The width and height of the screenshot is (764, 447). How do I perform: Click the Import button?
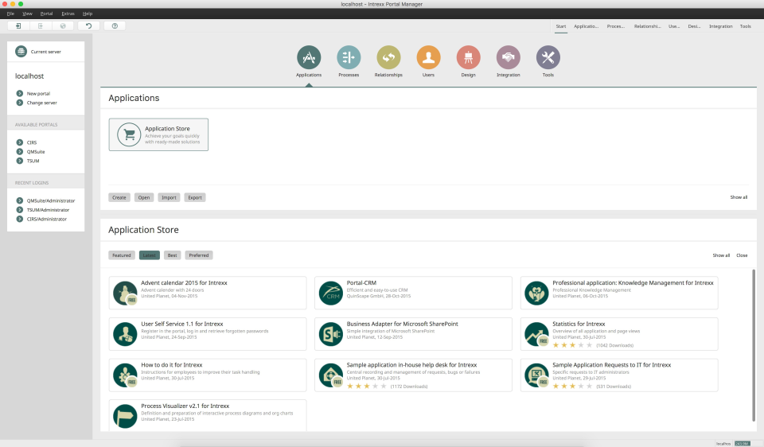[169, 197]
